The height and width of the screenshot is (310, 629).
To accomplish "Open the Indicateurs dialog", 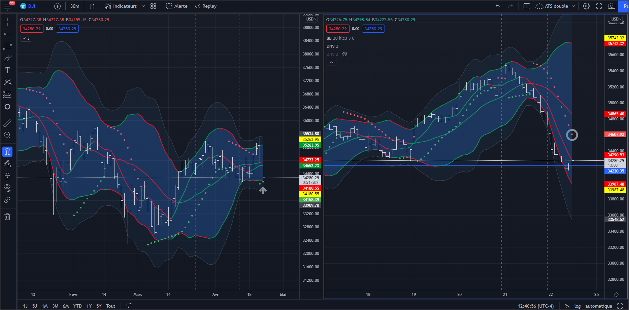I will click(121, 6).
